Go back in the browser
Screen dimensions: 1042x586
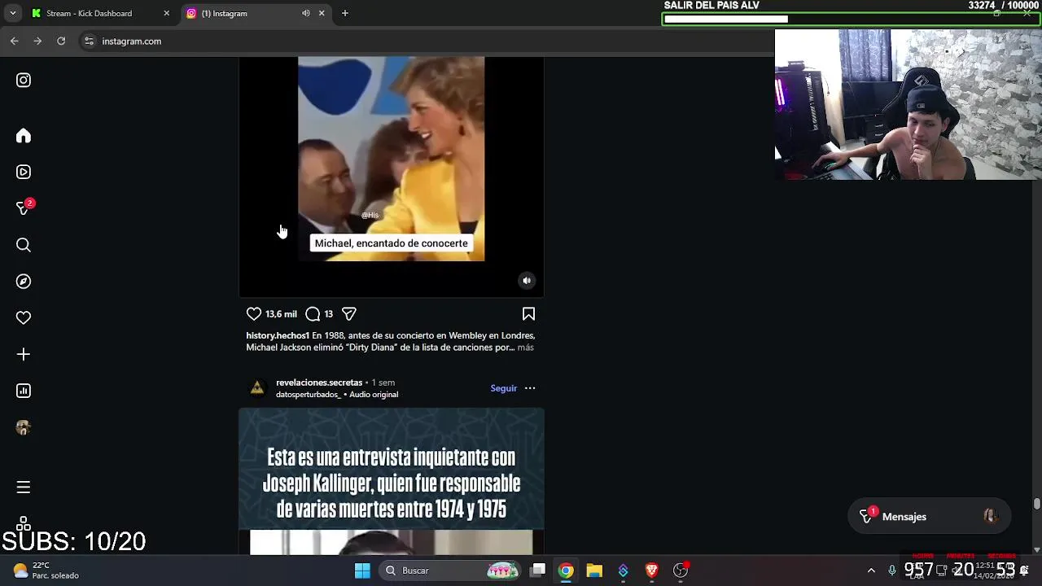click(x=14, y=41)
